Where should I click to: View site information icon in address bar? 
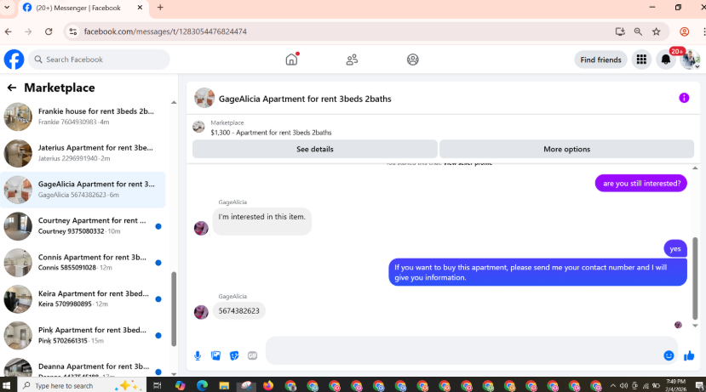pos(73,31)
